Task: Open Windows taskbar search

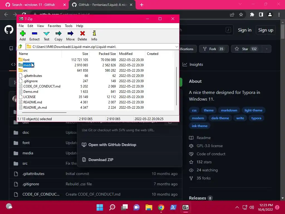Action: tap(112, 207)
